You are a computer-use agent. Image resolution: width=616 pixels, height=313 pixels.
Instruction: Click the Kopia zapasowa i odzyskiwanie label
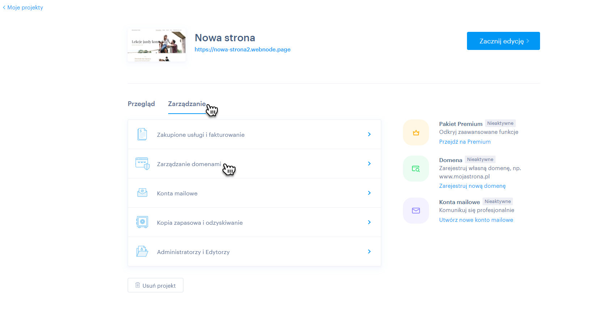tap(200, 223)
